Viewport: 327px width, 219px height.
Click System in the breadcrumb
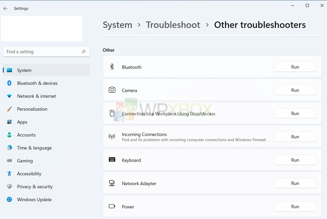pyautogui.click(x=117, y=25)
